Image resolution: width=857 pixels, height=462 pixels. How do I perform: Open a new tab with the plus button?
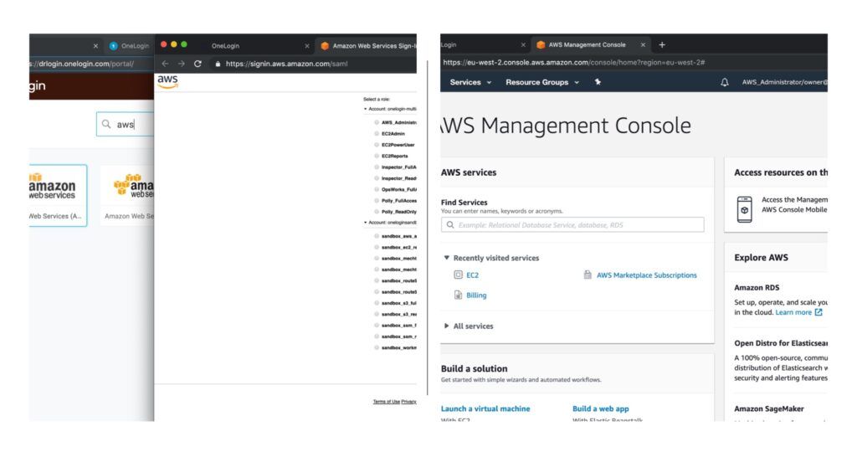coord(662,45)
